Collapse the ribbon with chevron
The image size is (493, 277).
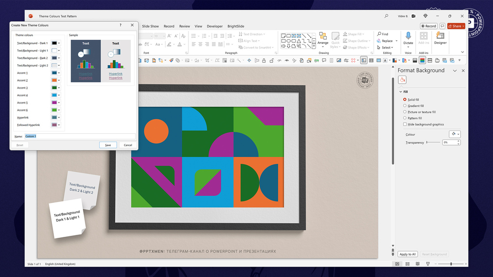tap(463, 52)
